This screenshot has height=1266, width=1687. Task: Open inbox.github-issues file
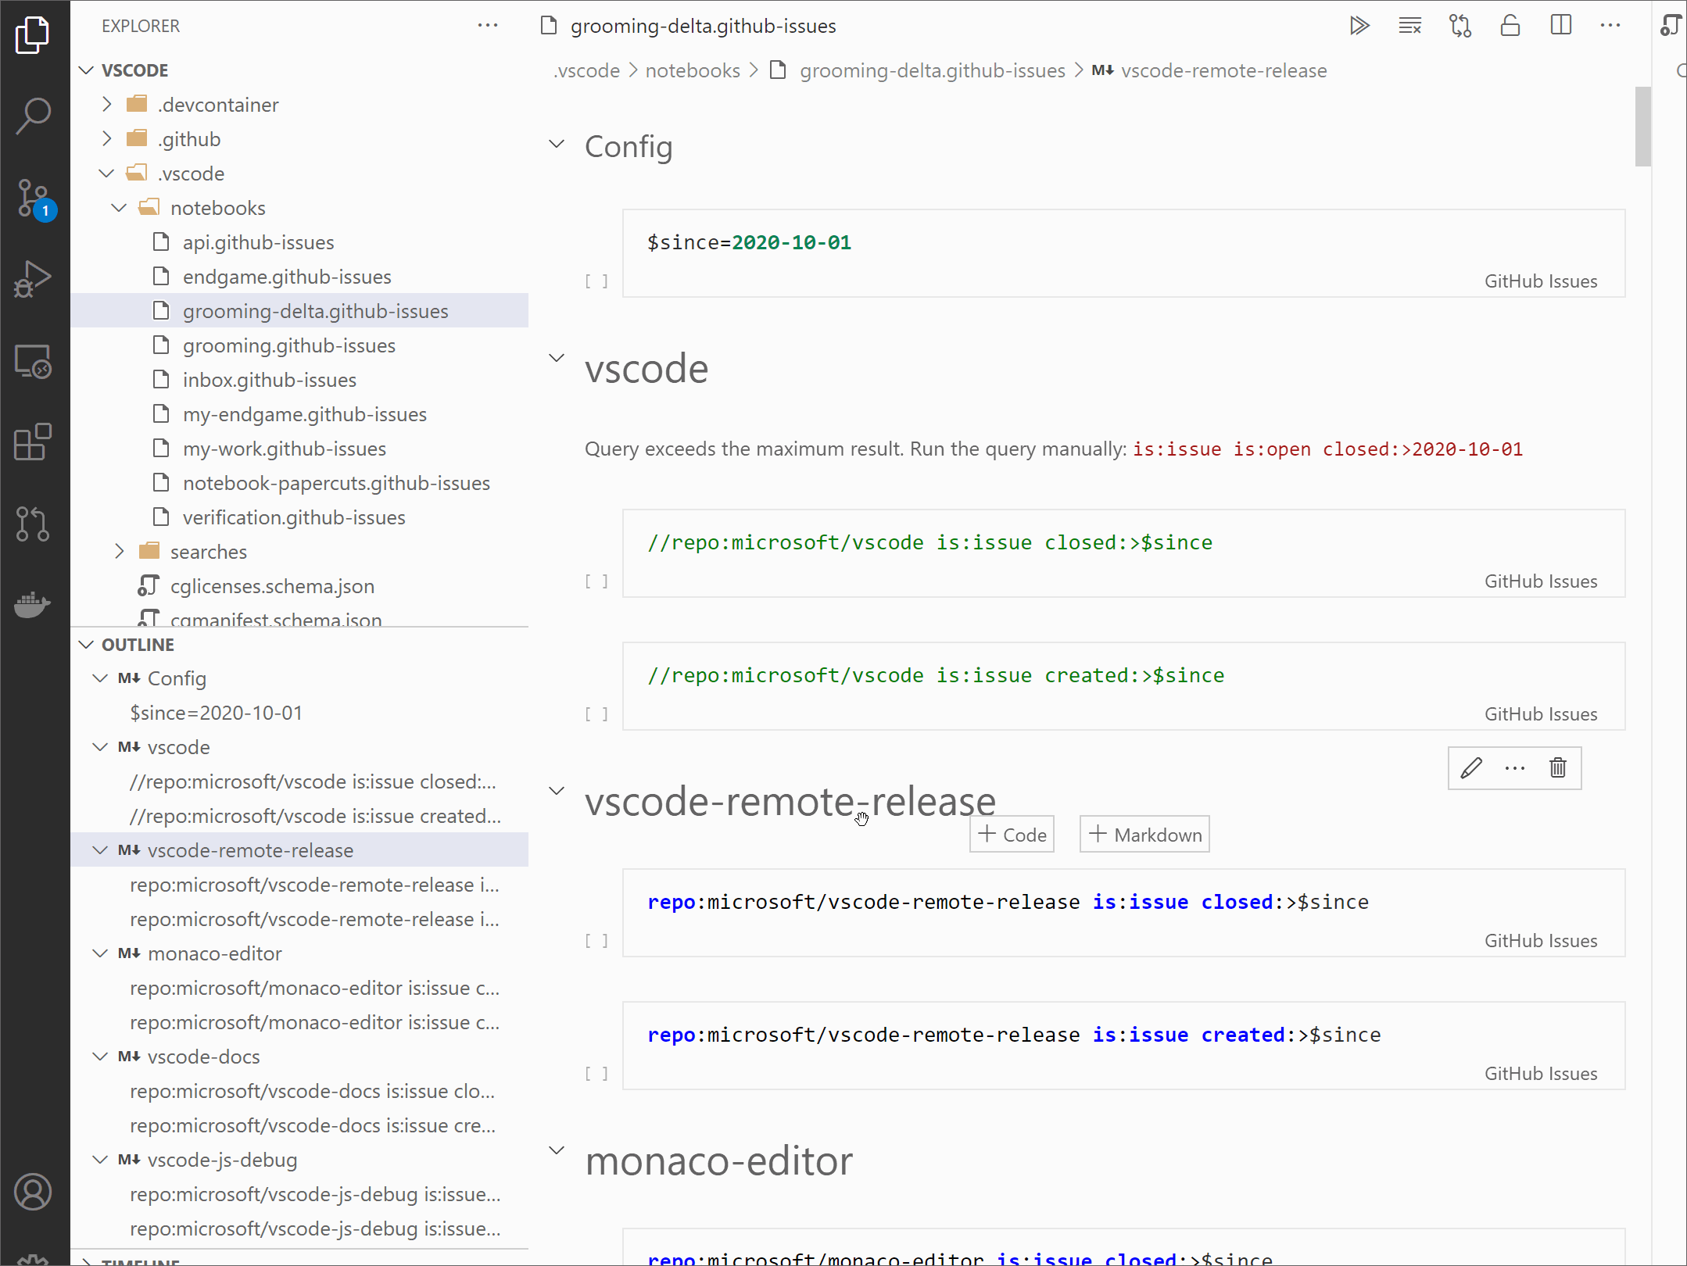click(269, 380)
